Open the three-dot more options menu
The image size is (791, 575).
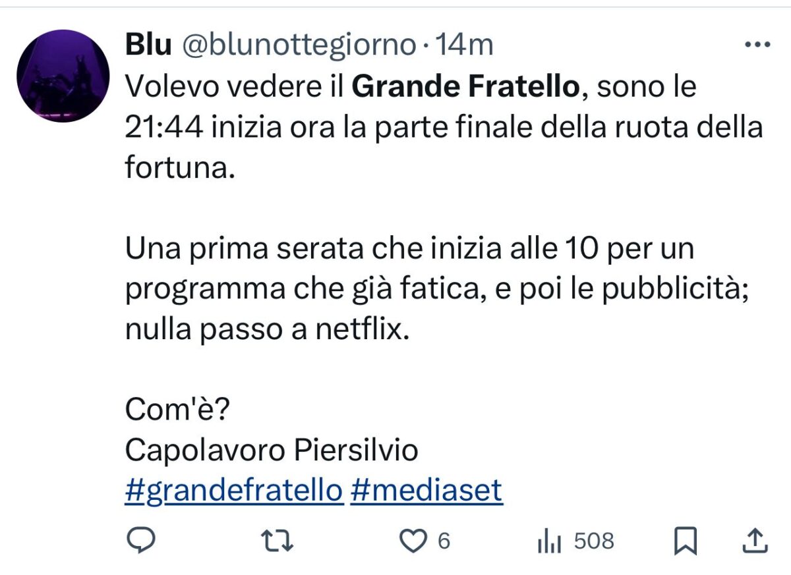(x=757, y=45)
